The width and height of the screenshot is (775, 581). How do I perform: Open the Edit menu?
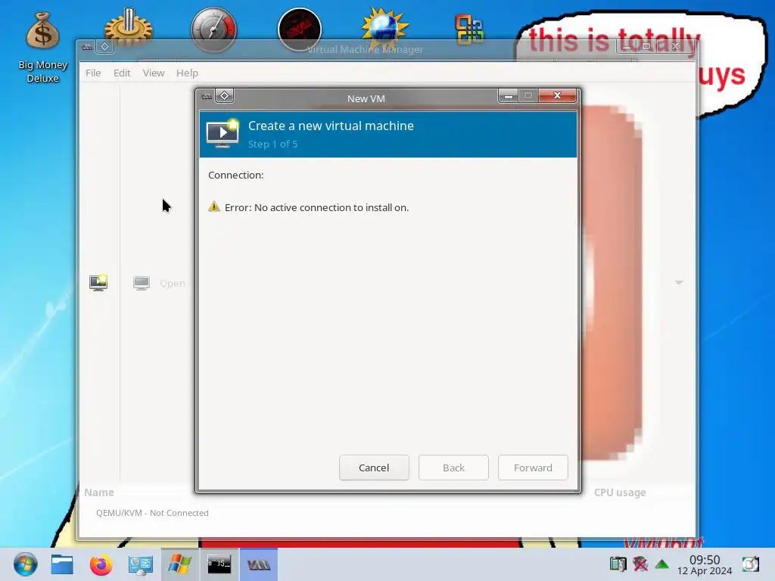[122, 73]
